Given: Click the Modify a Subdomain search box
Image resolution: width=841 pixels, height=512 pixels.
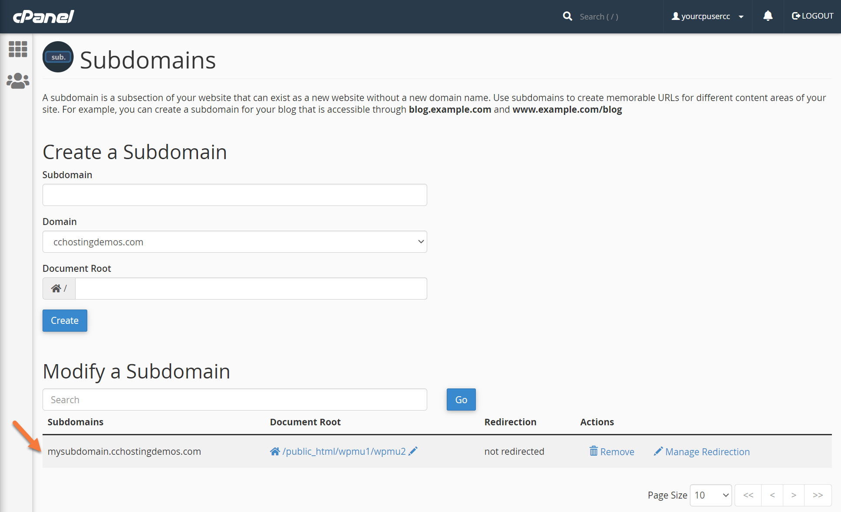Looking at the screenshot, I should tap(234, 400).
